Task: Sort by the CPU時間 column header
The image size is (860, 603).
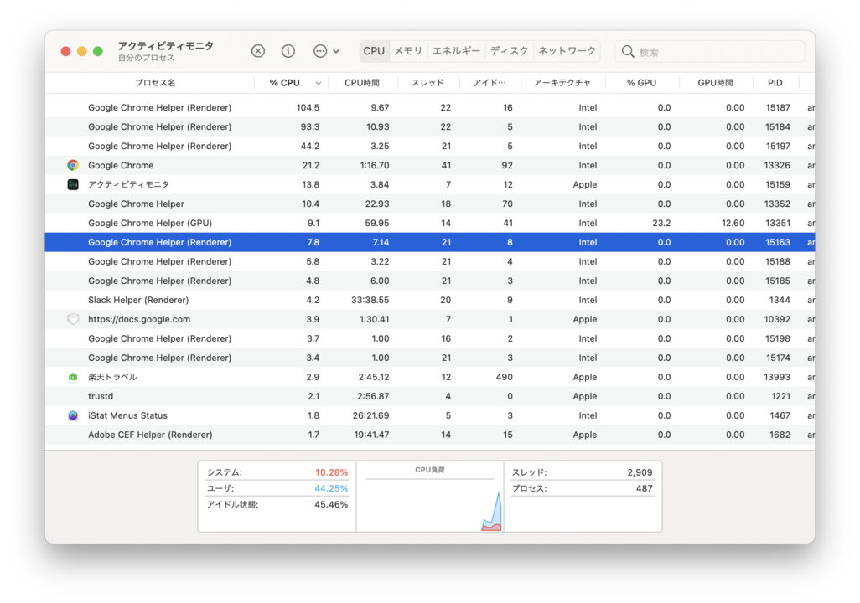Action: 362,83
